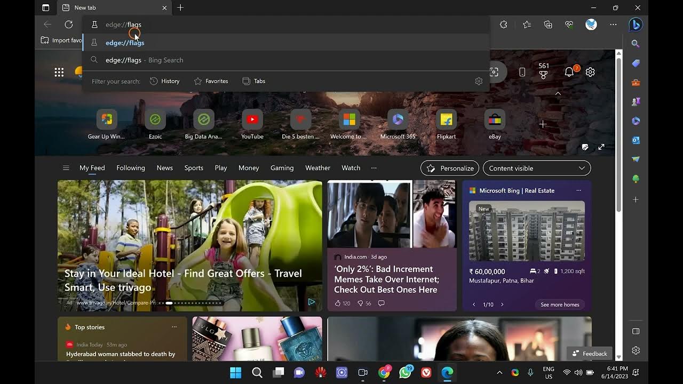This screenshot has width=683, height=384.
Task: Open sidebar Games chess icon
Action: pyautogui.click(x=636, y=102)
